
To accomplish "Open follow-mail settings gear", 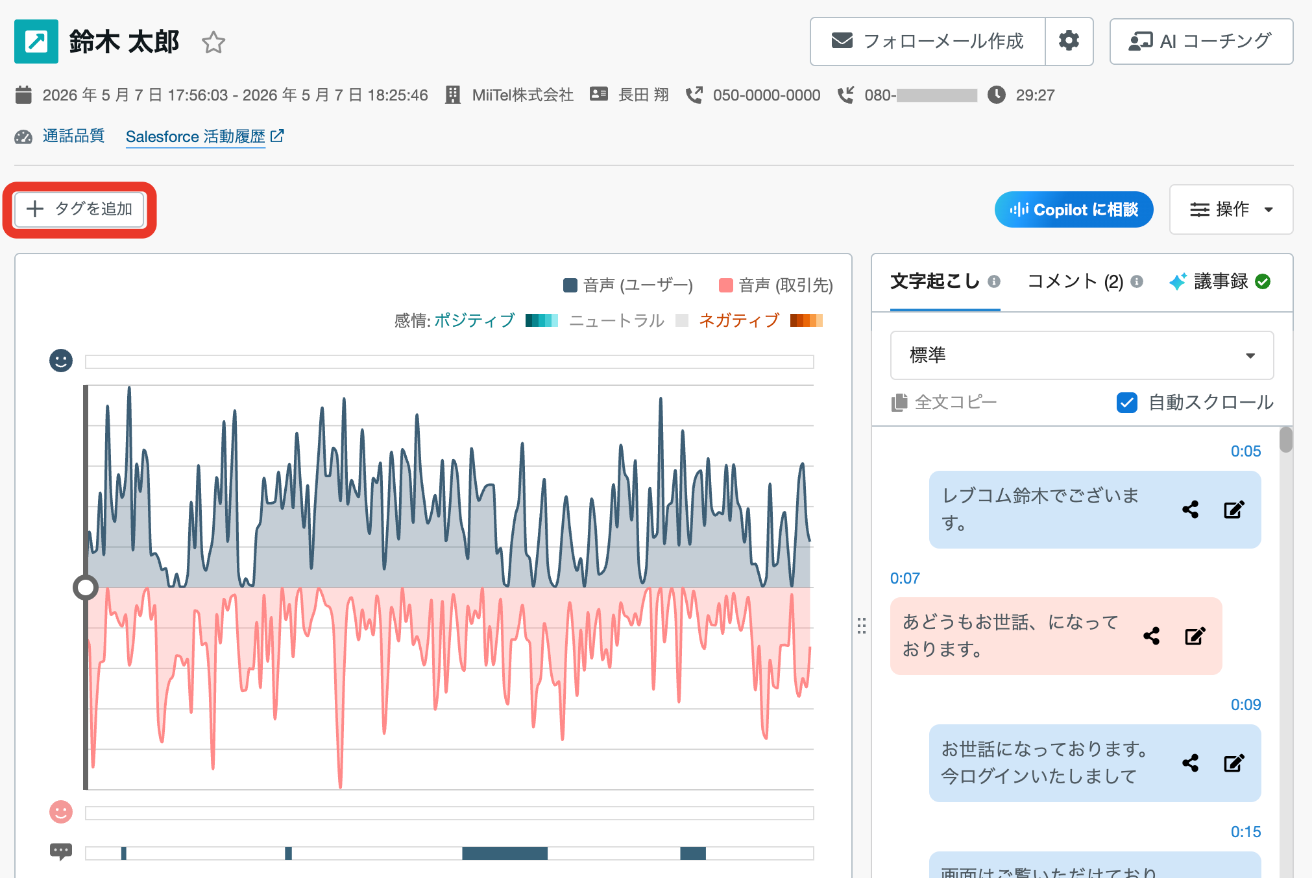I will (x=1069, y=42).
